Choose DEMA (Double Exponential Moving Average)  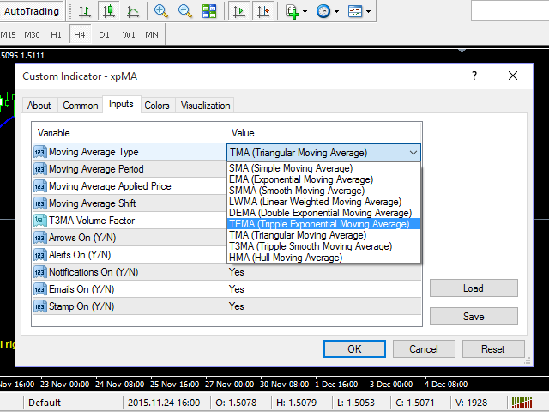324,213
